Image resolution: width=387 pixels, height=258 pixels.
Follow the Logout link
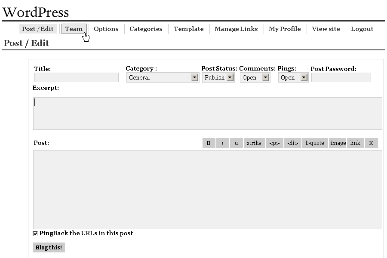point(362,29)
